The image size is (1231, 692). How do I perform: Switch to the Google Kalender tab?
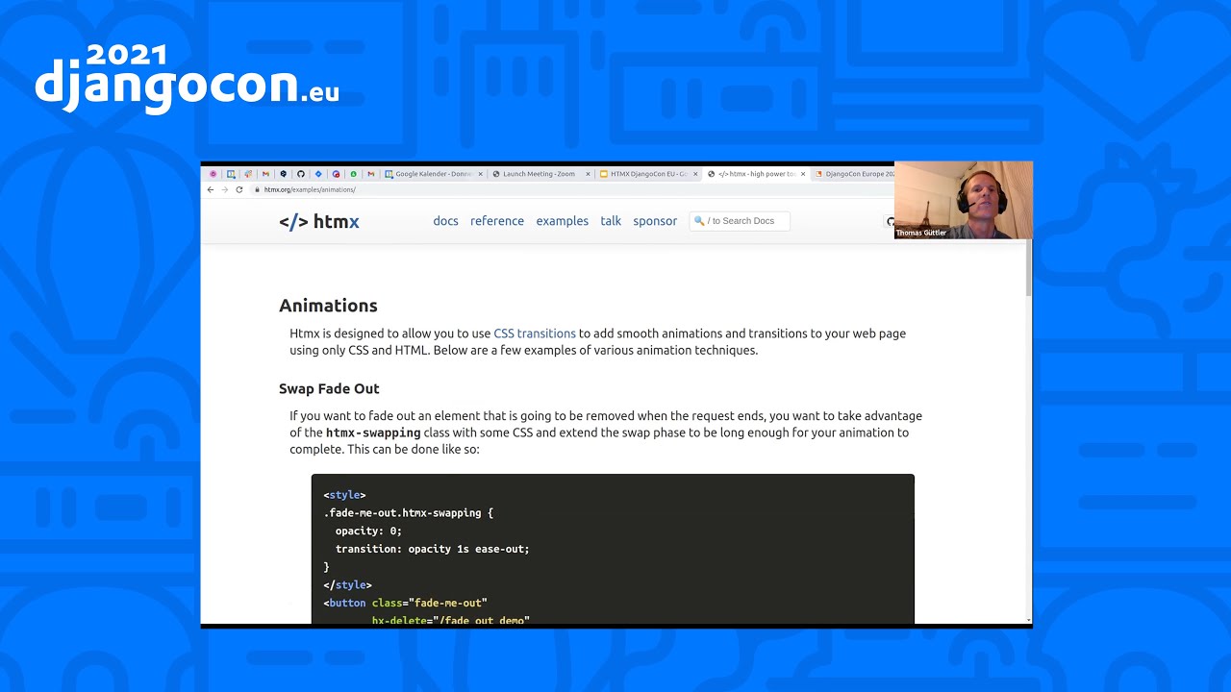[x=433, y=174]
